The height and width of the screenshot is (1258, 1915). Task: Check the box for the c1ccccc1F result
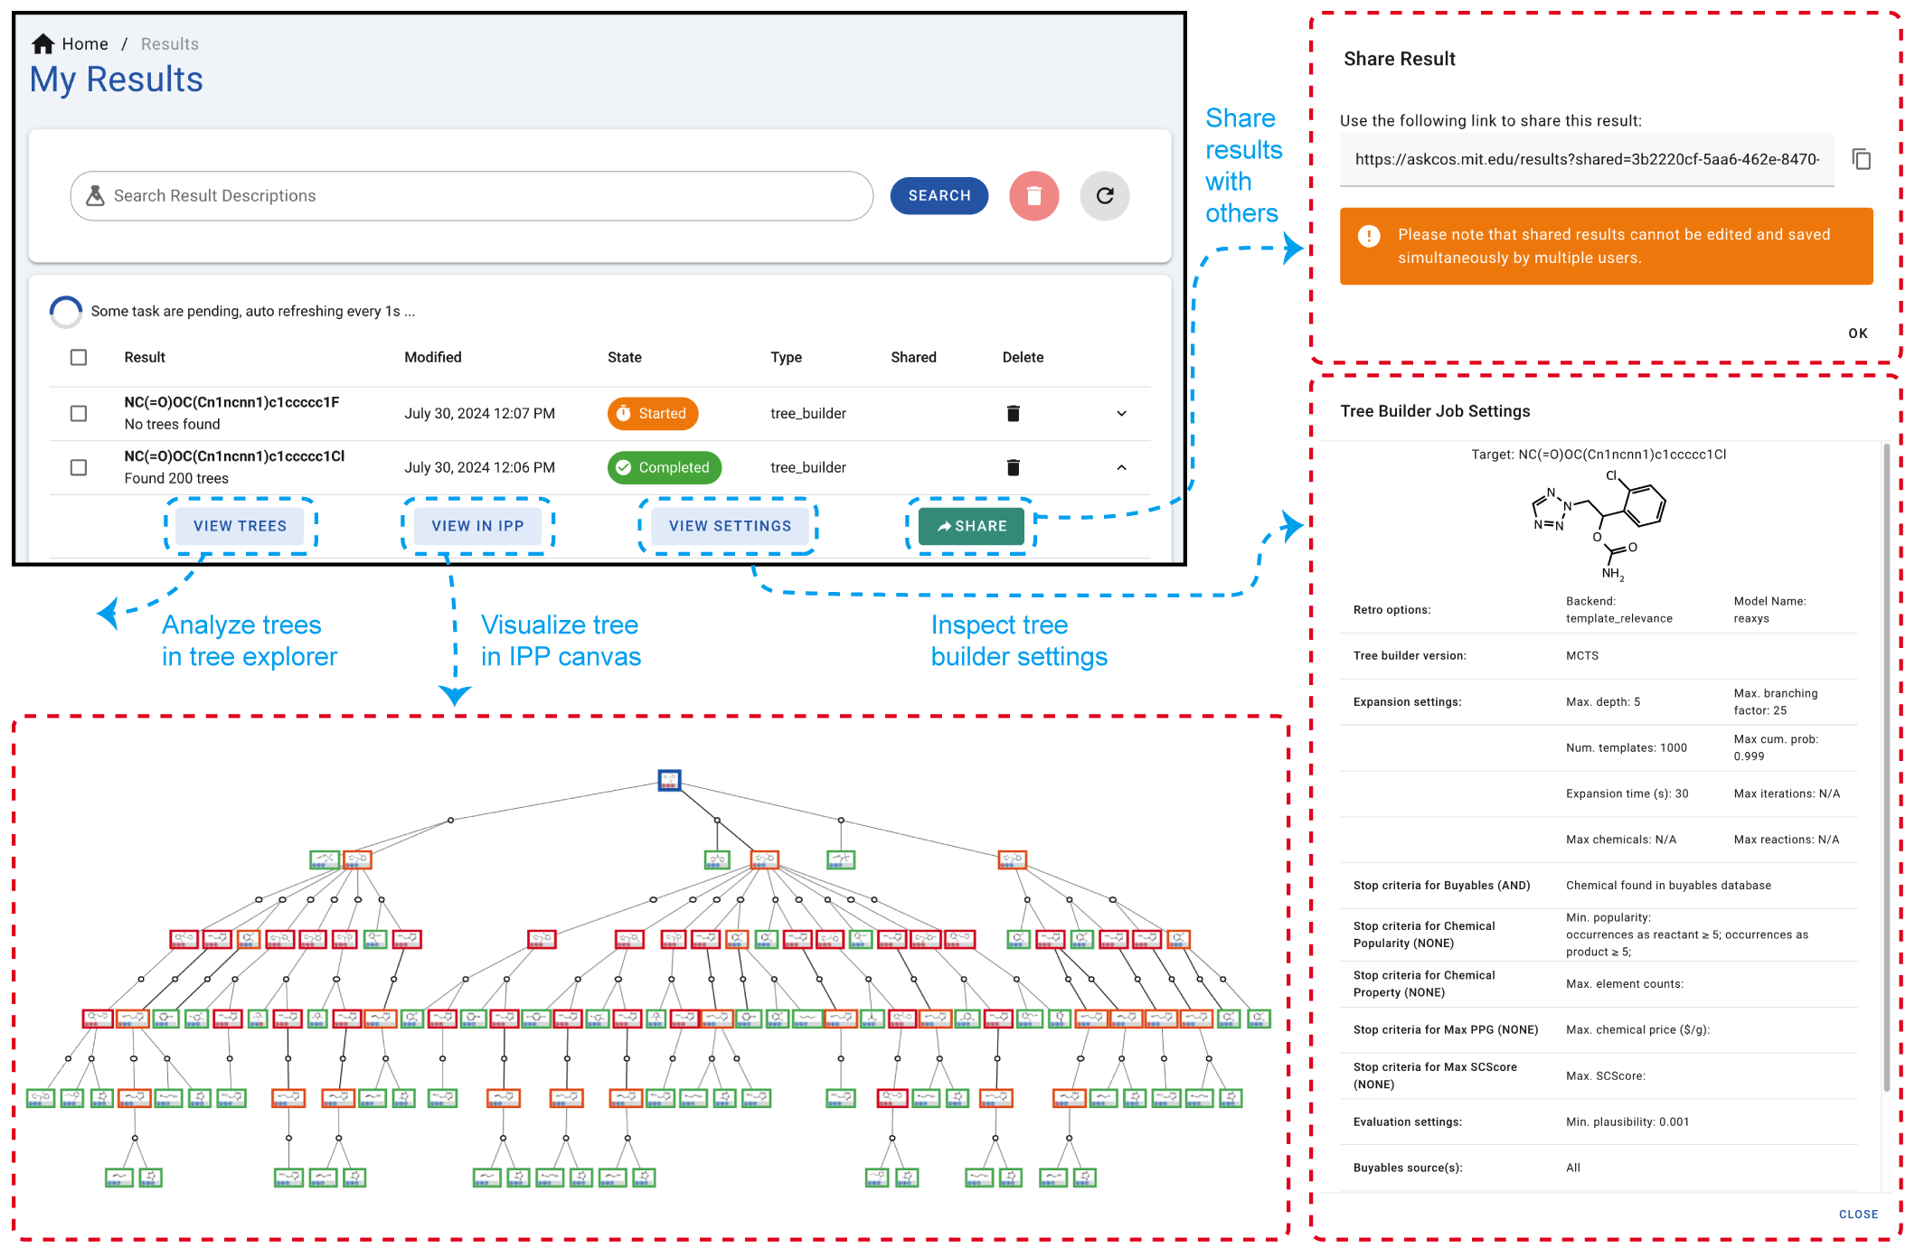[79, 414]
